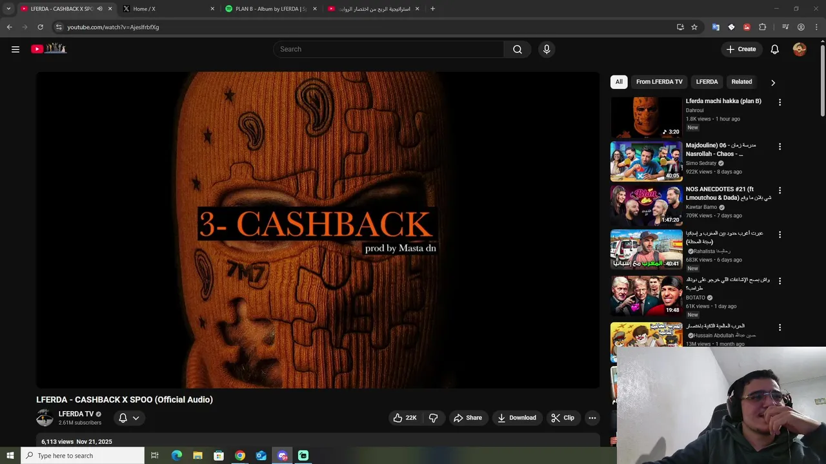Select the Related filter chip
The height and width of the screenshot is (464, 826).
coord(741,82)
